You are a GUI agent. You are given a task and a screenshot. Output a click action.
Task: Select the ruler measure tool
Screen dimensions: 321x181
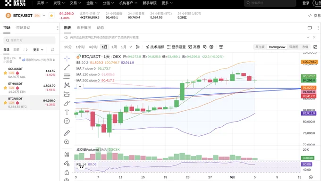pos(67,133)
